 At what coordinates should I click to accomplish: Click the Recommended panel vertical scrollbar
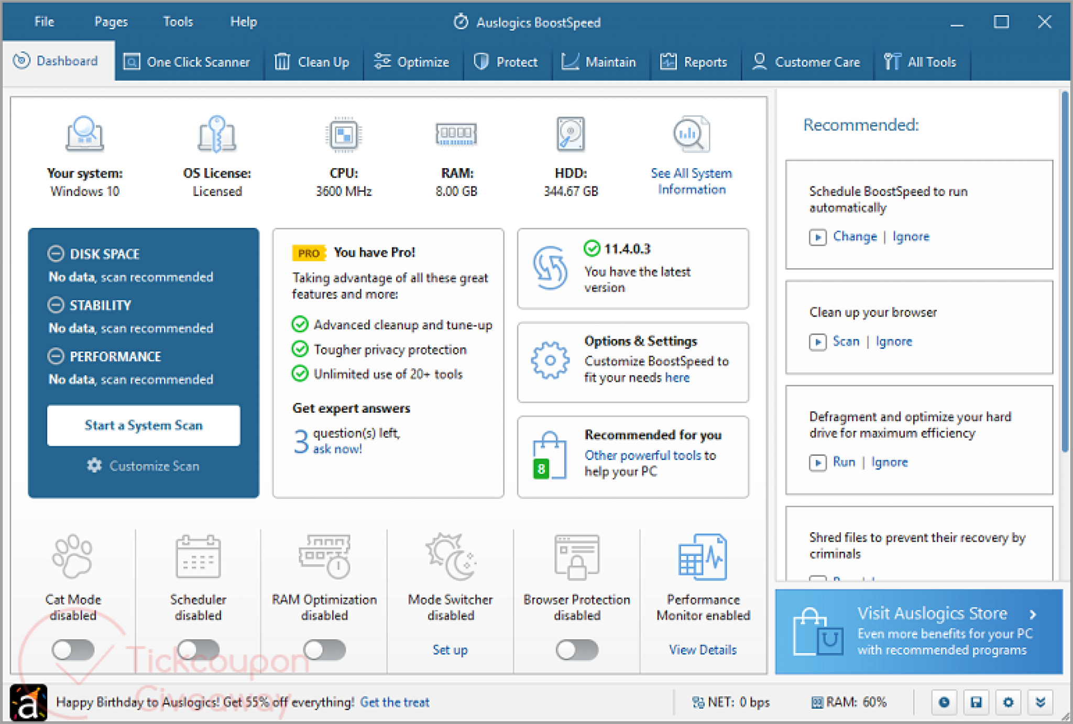1065,272
